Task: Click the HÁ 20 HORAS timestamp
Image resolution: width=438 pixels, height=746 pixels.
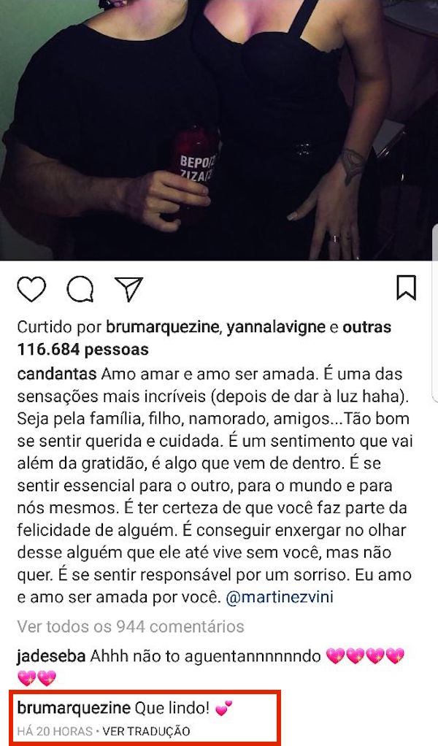Action: [55, 731]
